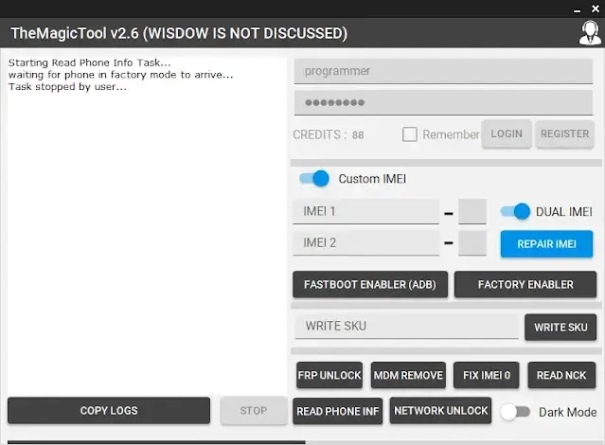
Task: Focus the IMEI 2 input field
Action: [x=365, y=243]
